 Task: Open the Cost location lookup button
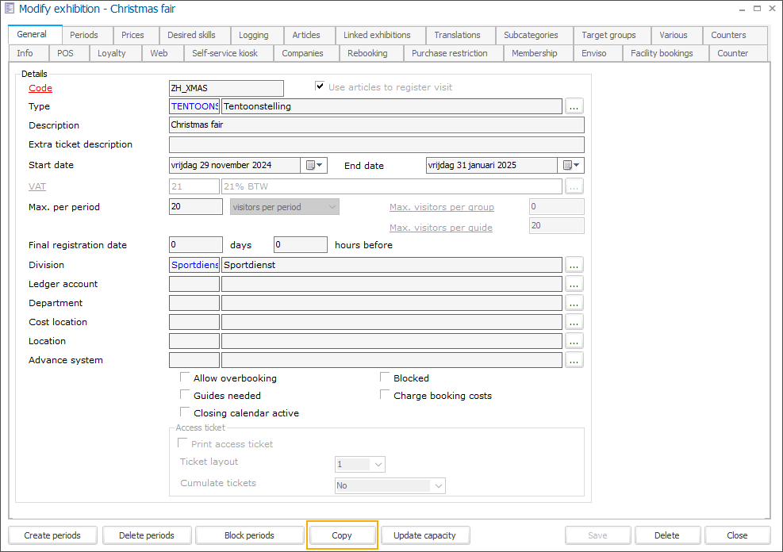(574, 322)
